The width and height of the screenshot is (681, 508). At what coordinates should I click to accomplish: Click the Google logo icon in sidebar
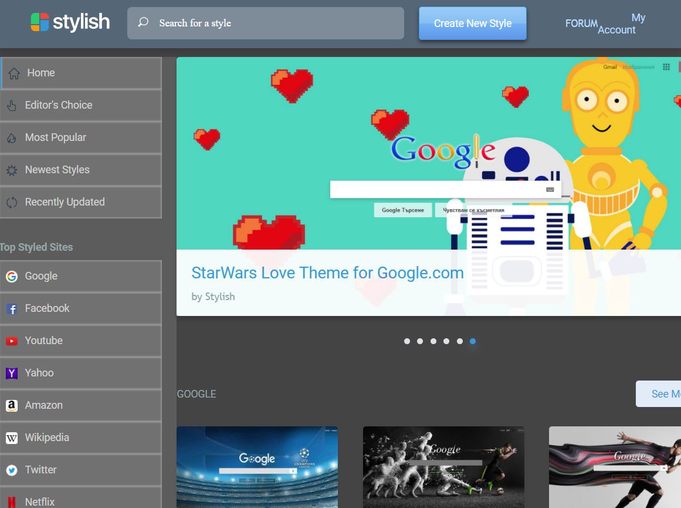12,276
